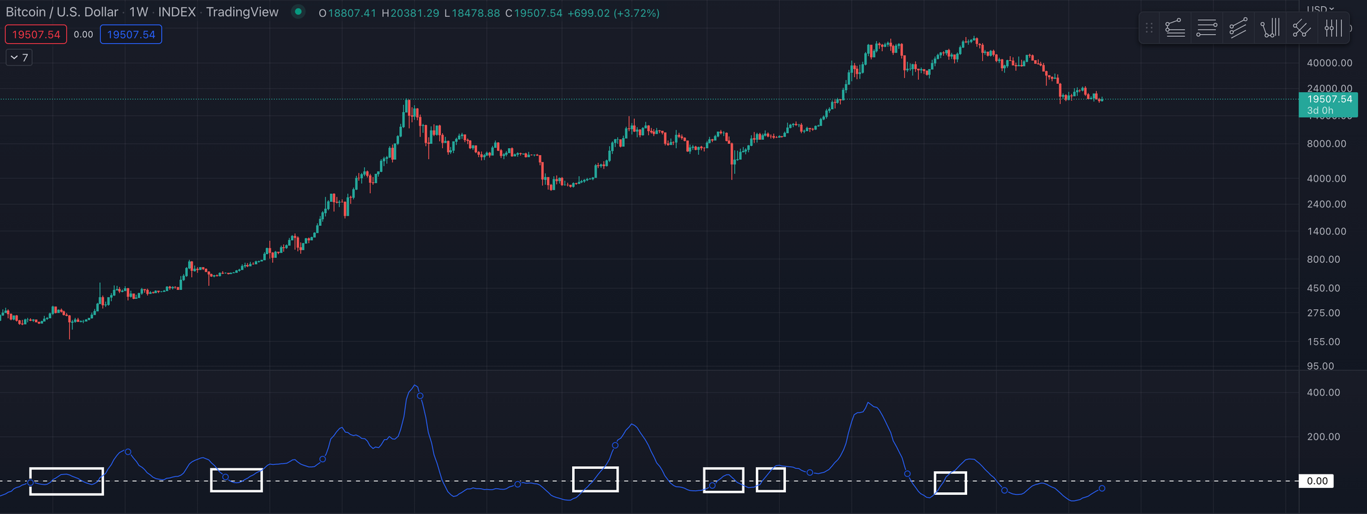Click the 8000.00 price scale label
This screenshot has height=514, width=1367.
click(x=1327, y=144)
